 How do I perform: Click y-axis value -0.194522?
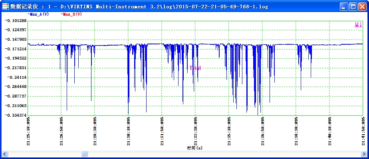pyautogui.click(x=15, y=58)
